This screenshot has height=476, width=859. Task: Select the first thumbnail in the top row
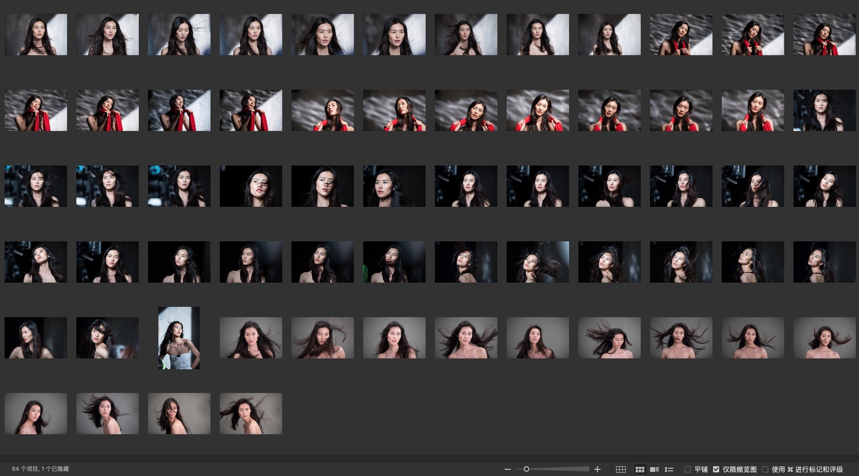pos(36,35)
